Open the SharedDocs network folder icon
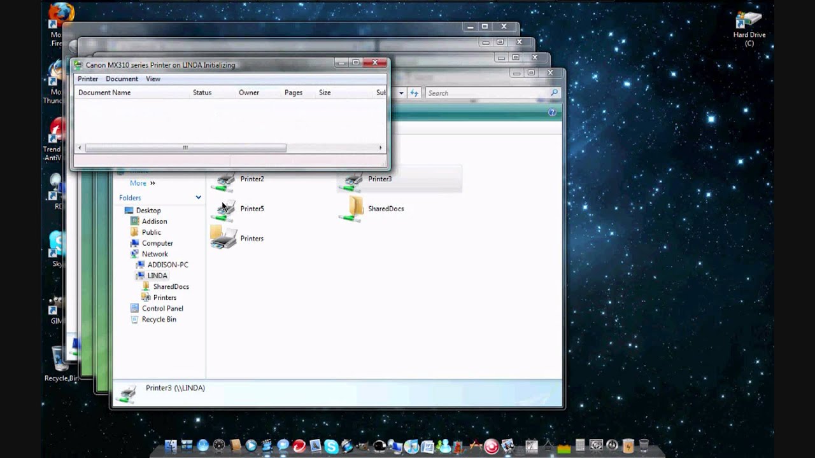The height and width of the screenshot is (458, 815). click(351, 209)
